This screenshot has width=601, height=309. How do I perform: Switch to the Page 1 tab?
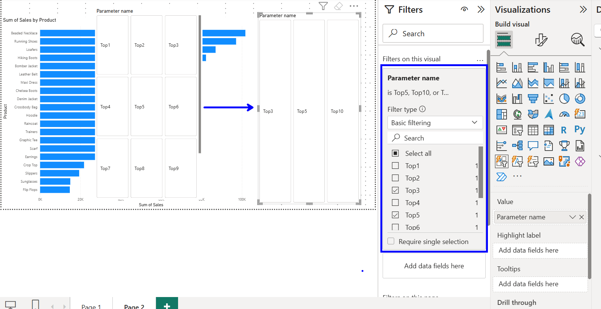point(91,306)
